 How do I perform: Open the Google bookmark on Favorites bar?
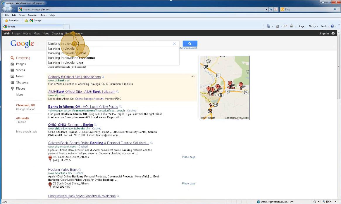[x=35, y=20]
